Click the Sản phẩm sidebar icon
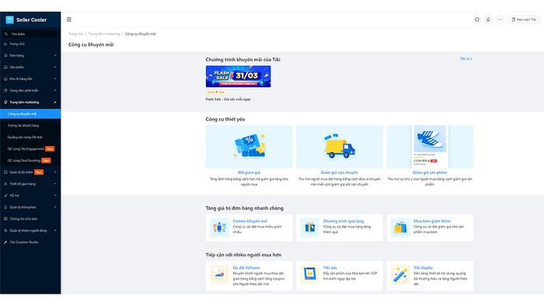Screen dimensions: 544x306 5,67
